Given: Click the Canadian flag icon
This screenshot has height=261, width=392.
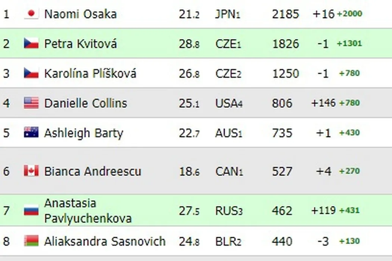Looking at the screenshot, I should coord(31,171).
